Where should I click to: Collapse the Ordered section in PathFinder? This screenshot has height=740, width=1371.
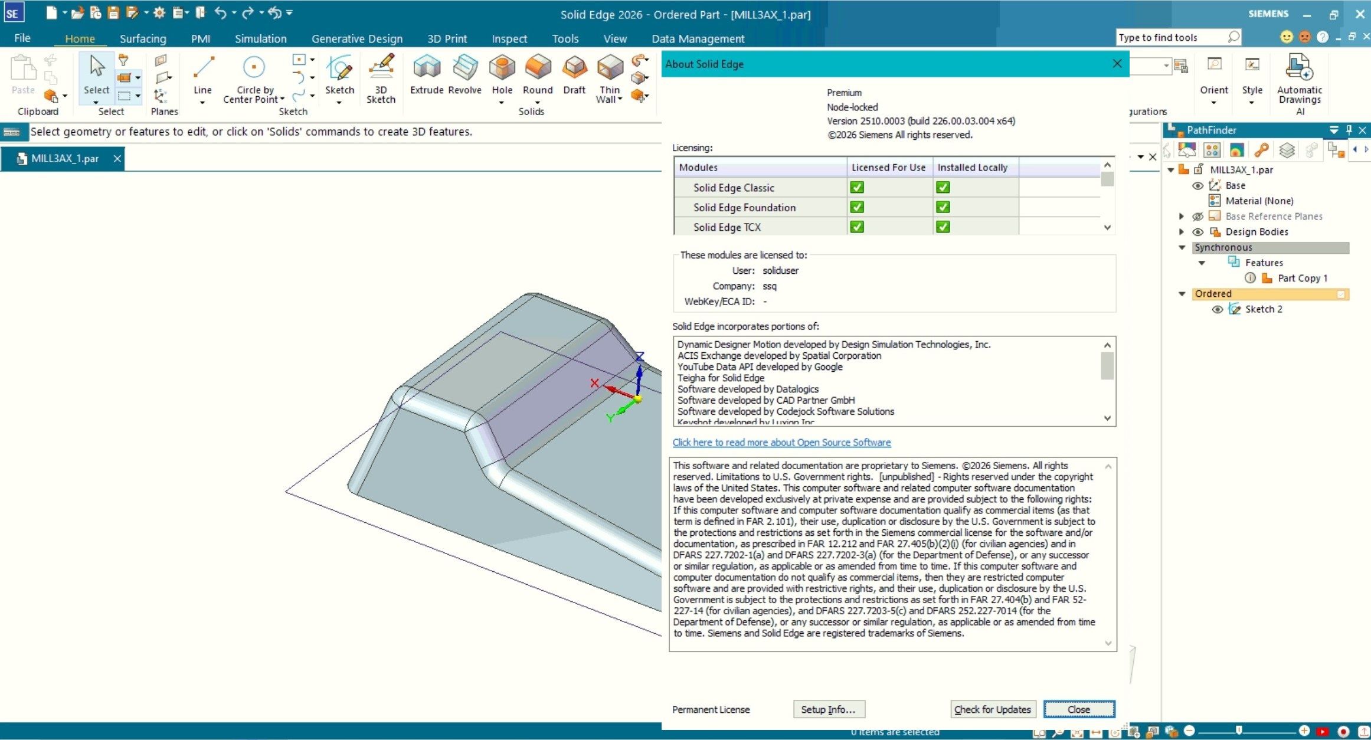(1182, 294)
